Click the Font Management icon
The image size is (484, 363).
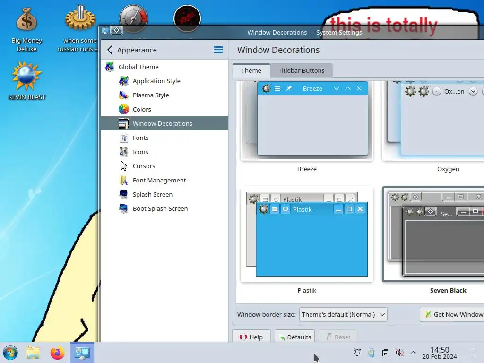124,180
